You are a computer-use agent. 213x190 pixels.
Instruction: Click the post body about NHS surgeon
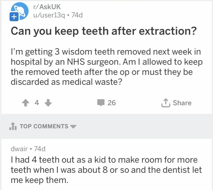(107, 66)
